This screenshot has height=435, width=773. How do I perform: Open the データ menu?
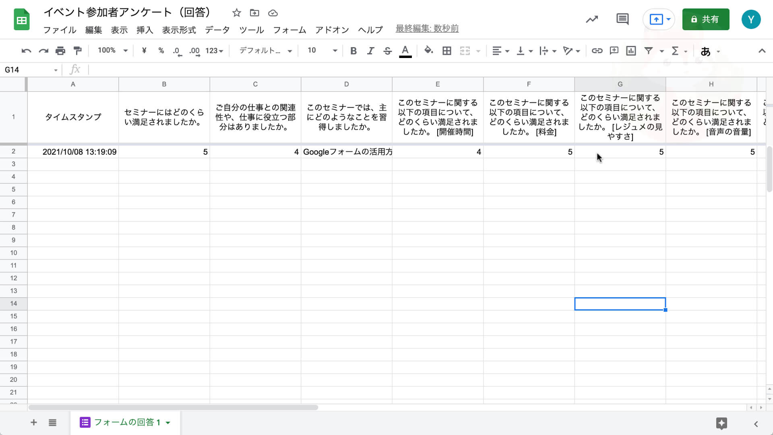(x=217, y=30)
